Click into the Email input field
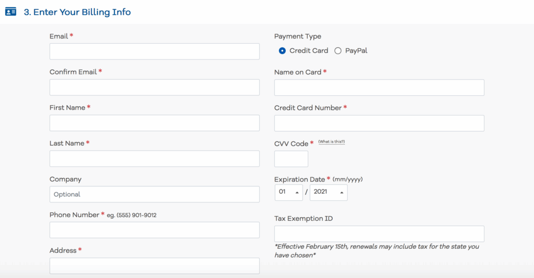Viewport: 534px width, 278px height. 154,52
